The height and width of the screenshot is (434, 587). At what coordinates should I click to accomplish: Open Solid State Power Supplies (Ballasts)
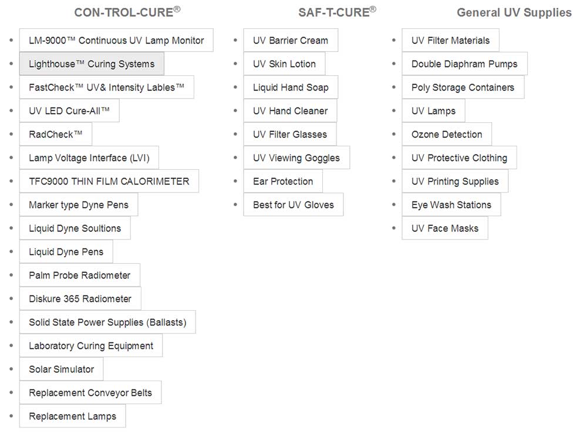(x=107, y=322)
